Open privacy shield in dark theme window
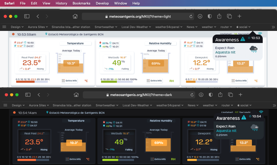The height and width of the screenshot is (165, 277). pos(211,95)
